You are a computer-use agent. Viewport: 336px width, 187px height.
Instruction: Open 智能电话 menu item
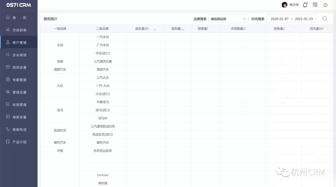19,129
